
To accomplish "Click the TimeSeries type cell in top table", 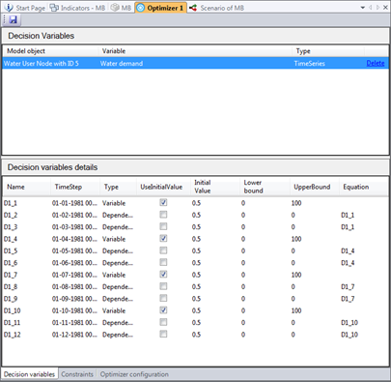I will pos(328,63).
